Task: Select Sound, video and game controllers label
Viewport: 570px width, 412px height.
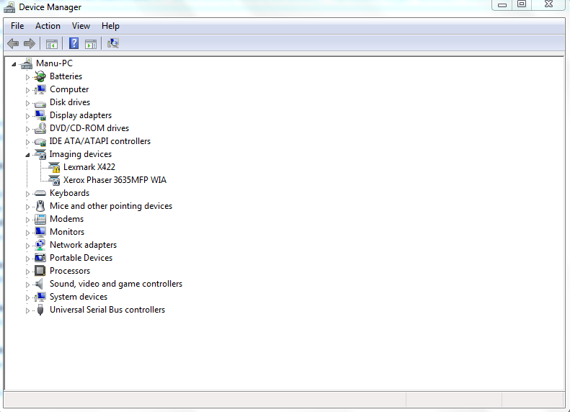Action: coord(115,284)
